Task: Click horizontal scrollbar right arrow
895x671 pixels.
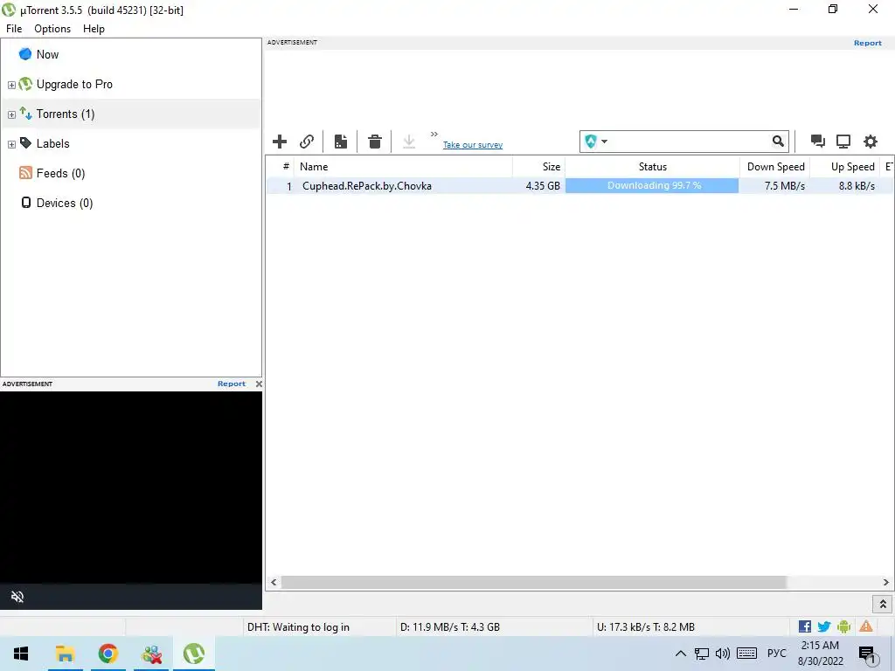Action: click(x=886, y=582)
